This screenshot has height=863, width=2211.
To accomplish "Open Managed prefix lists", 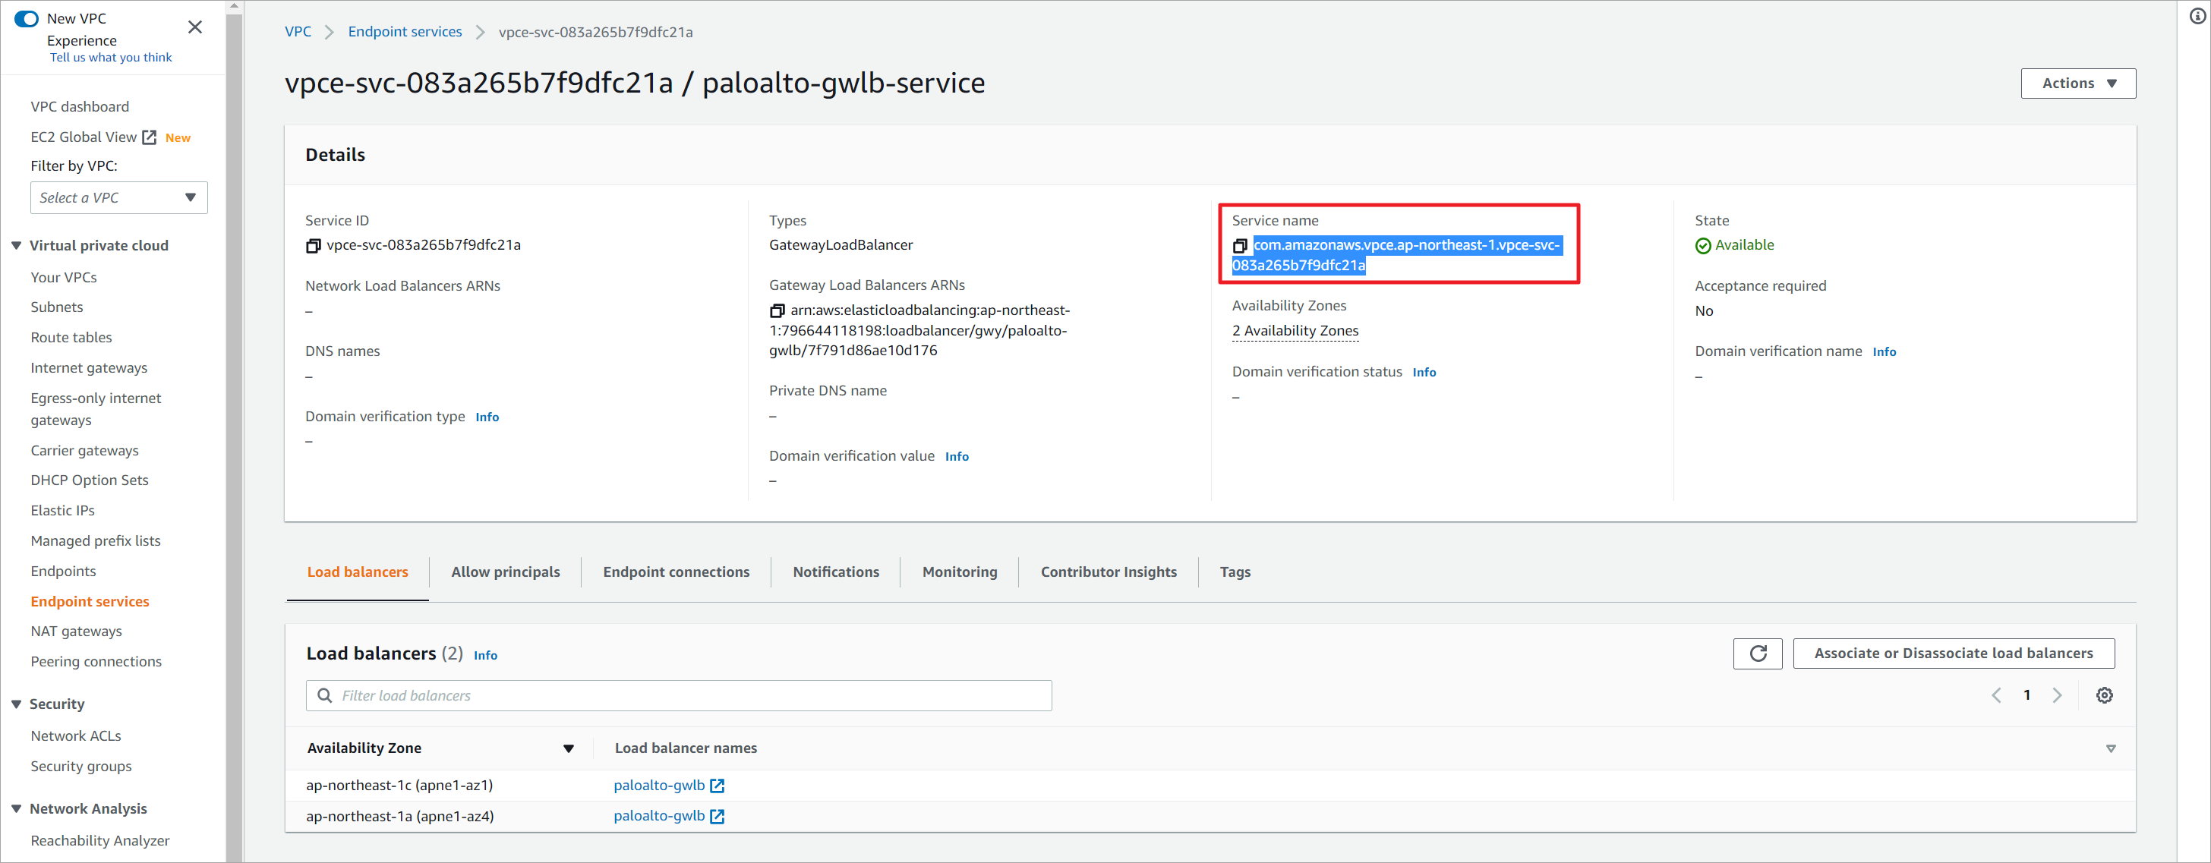I will click(96, 540).
